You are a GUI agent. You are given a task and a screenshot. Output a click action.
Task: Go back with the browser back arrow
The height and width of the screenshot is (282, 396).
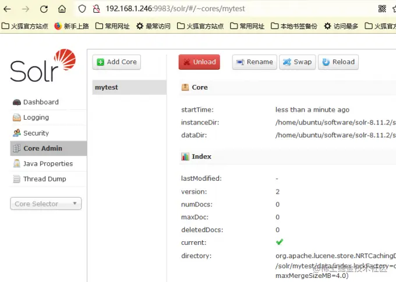8,9
